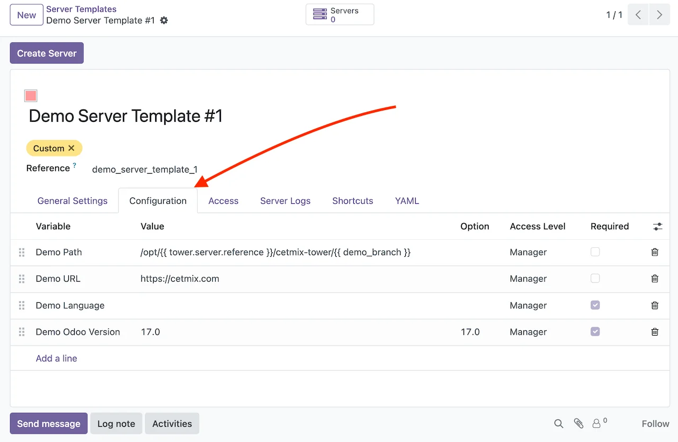Delete the Demo URL variable row
Viewport: 678px width, 442px height.
click(655, 279)
